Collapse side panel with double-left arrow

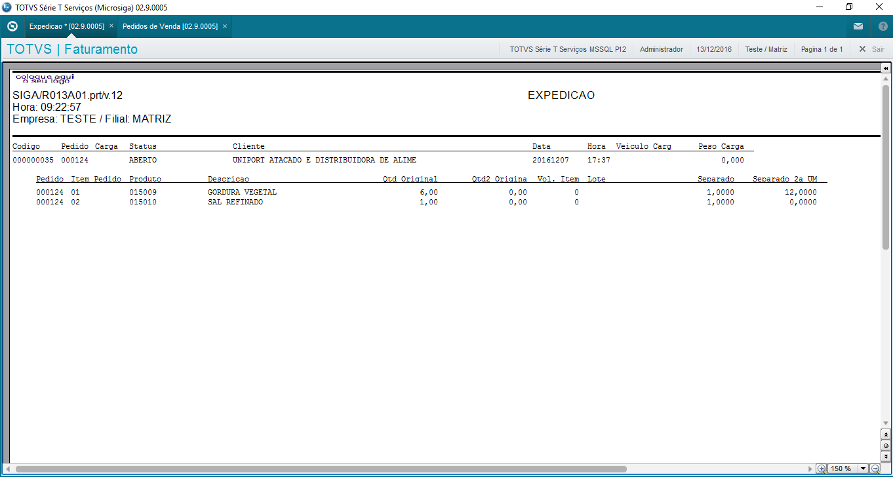pyautogui.click(x=886, y=68)
